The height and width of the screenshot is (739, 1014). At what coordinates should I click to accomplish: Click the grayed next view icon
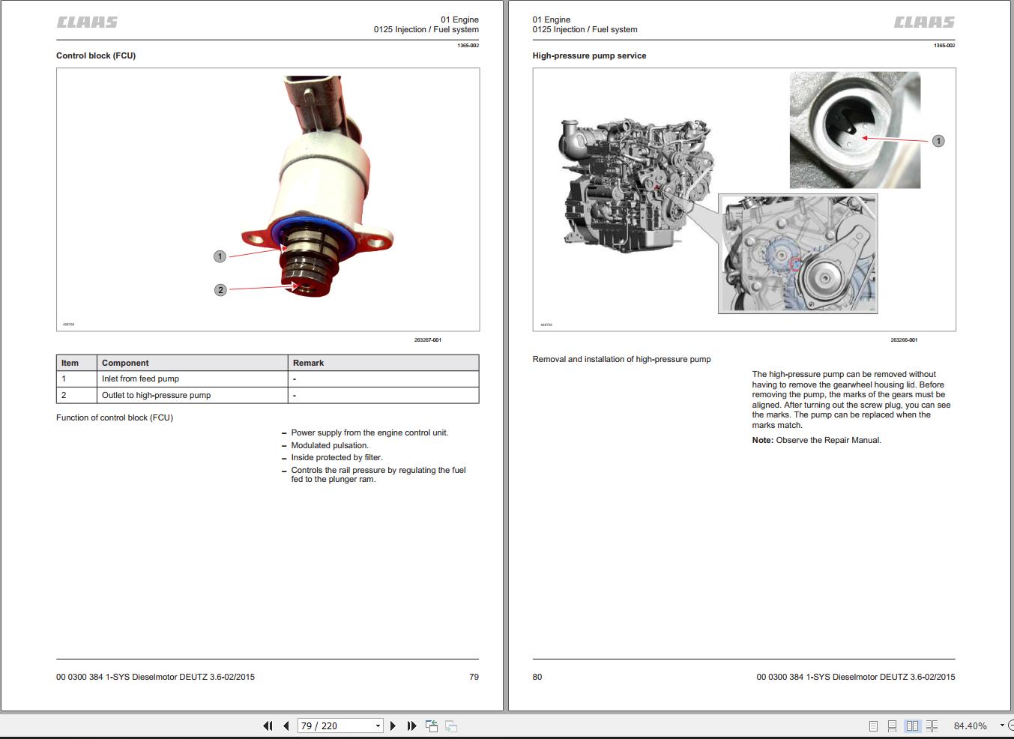click(x=451, y=726)
